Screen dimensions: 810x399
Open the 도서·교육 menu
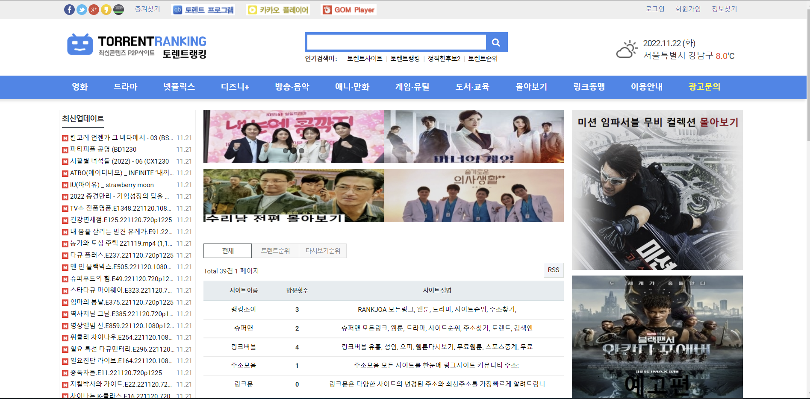tap(472, 87)
